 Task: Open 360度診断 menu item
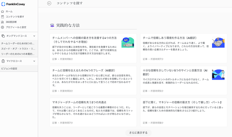[x=11, y=22]
